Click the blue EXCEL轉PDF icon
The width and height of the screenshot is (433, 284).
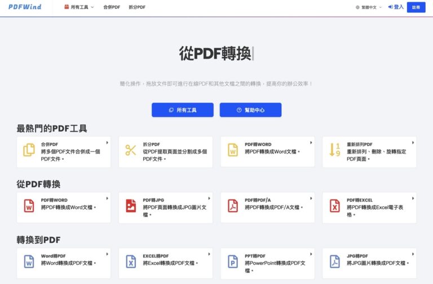pos(131,261)
